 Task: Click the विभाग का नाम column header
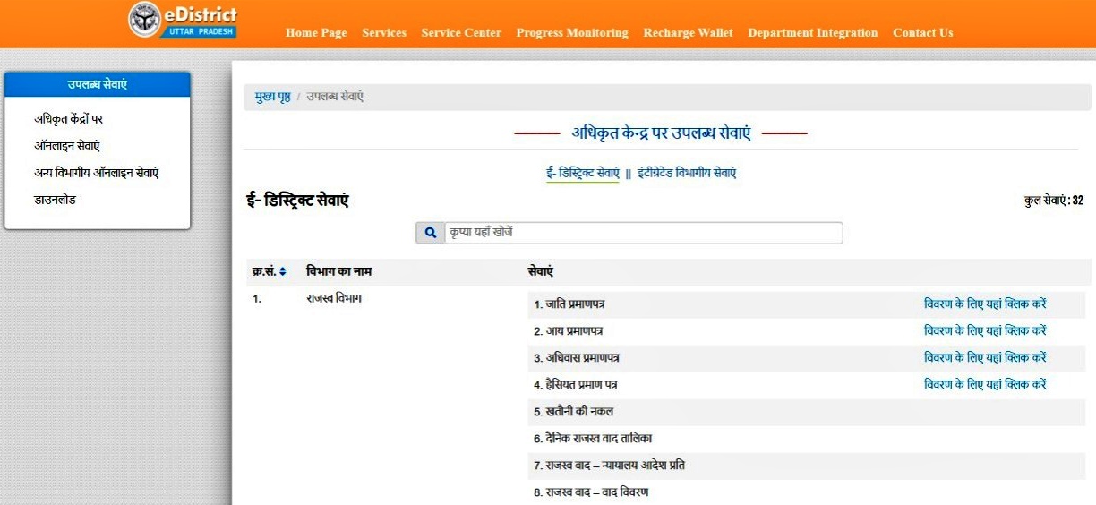338,271
